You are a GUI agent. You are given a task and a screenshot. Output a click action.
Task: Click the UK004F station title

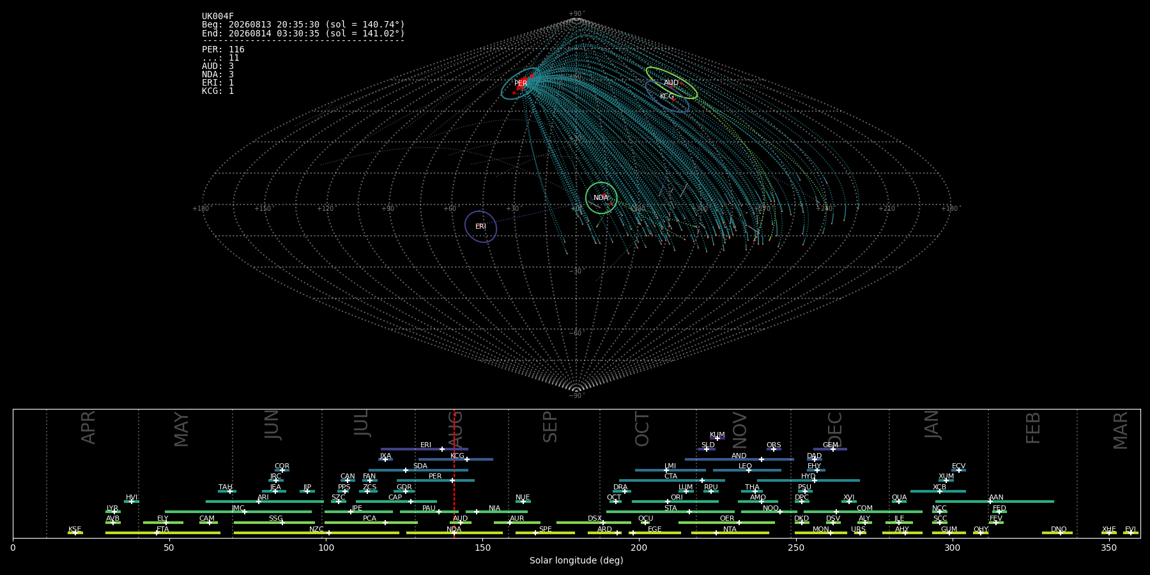(218, 16)
